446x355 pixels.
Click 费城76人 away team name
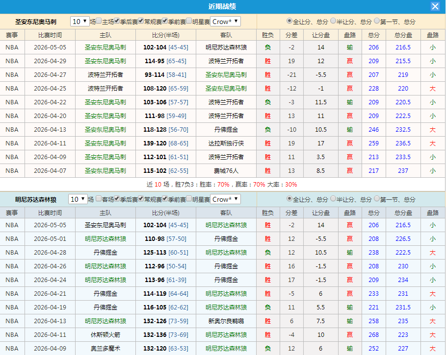click(x=226, y=171)
